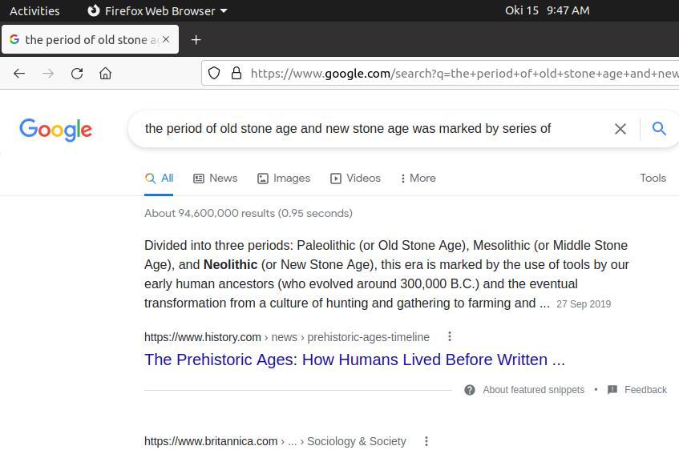
Task: Expand the More search filters menu
Action: tap(418, 178)
